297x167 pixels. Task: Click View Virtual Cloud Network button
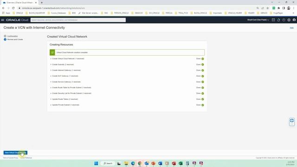pyautogui.click(x=15, y=153)
